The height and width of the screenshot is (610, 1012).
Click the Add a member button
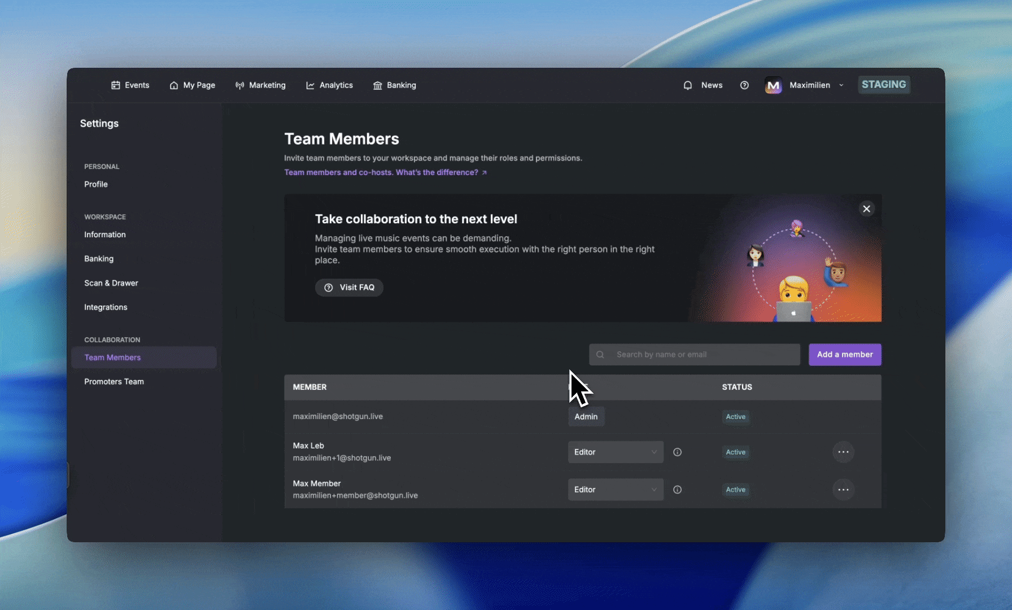pos(845,355)
